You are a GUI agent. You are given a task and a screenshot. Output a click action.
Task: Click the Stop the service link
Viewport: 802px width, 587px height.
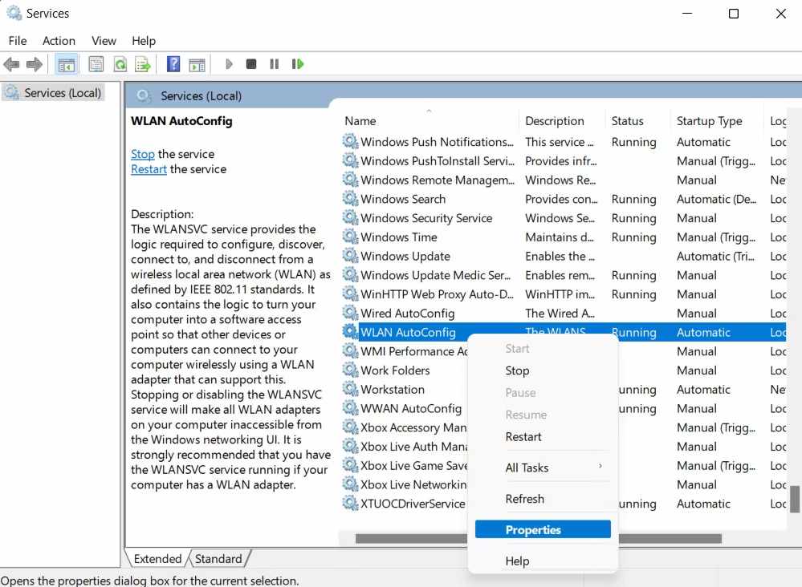[143, 154]
